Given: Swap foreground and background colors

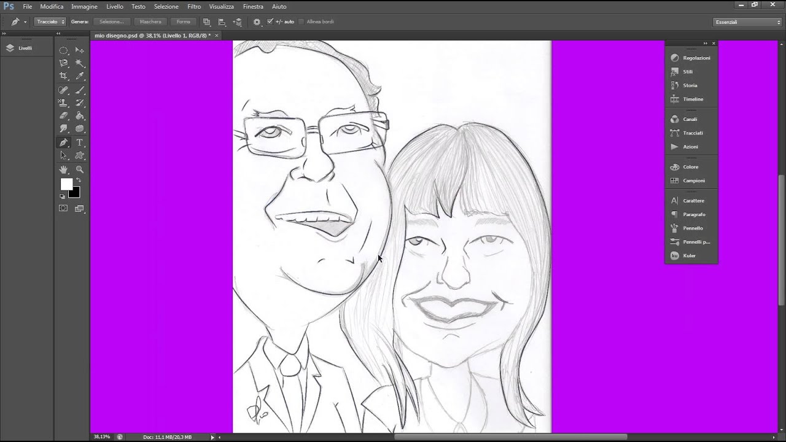Looking at the screenshot, I should tap(78, 180).
